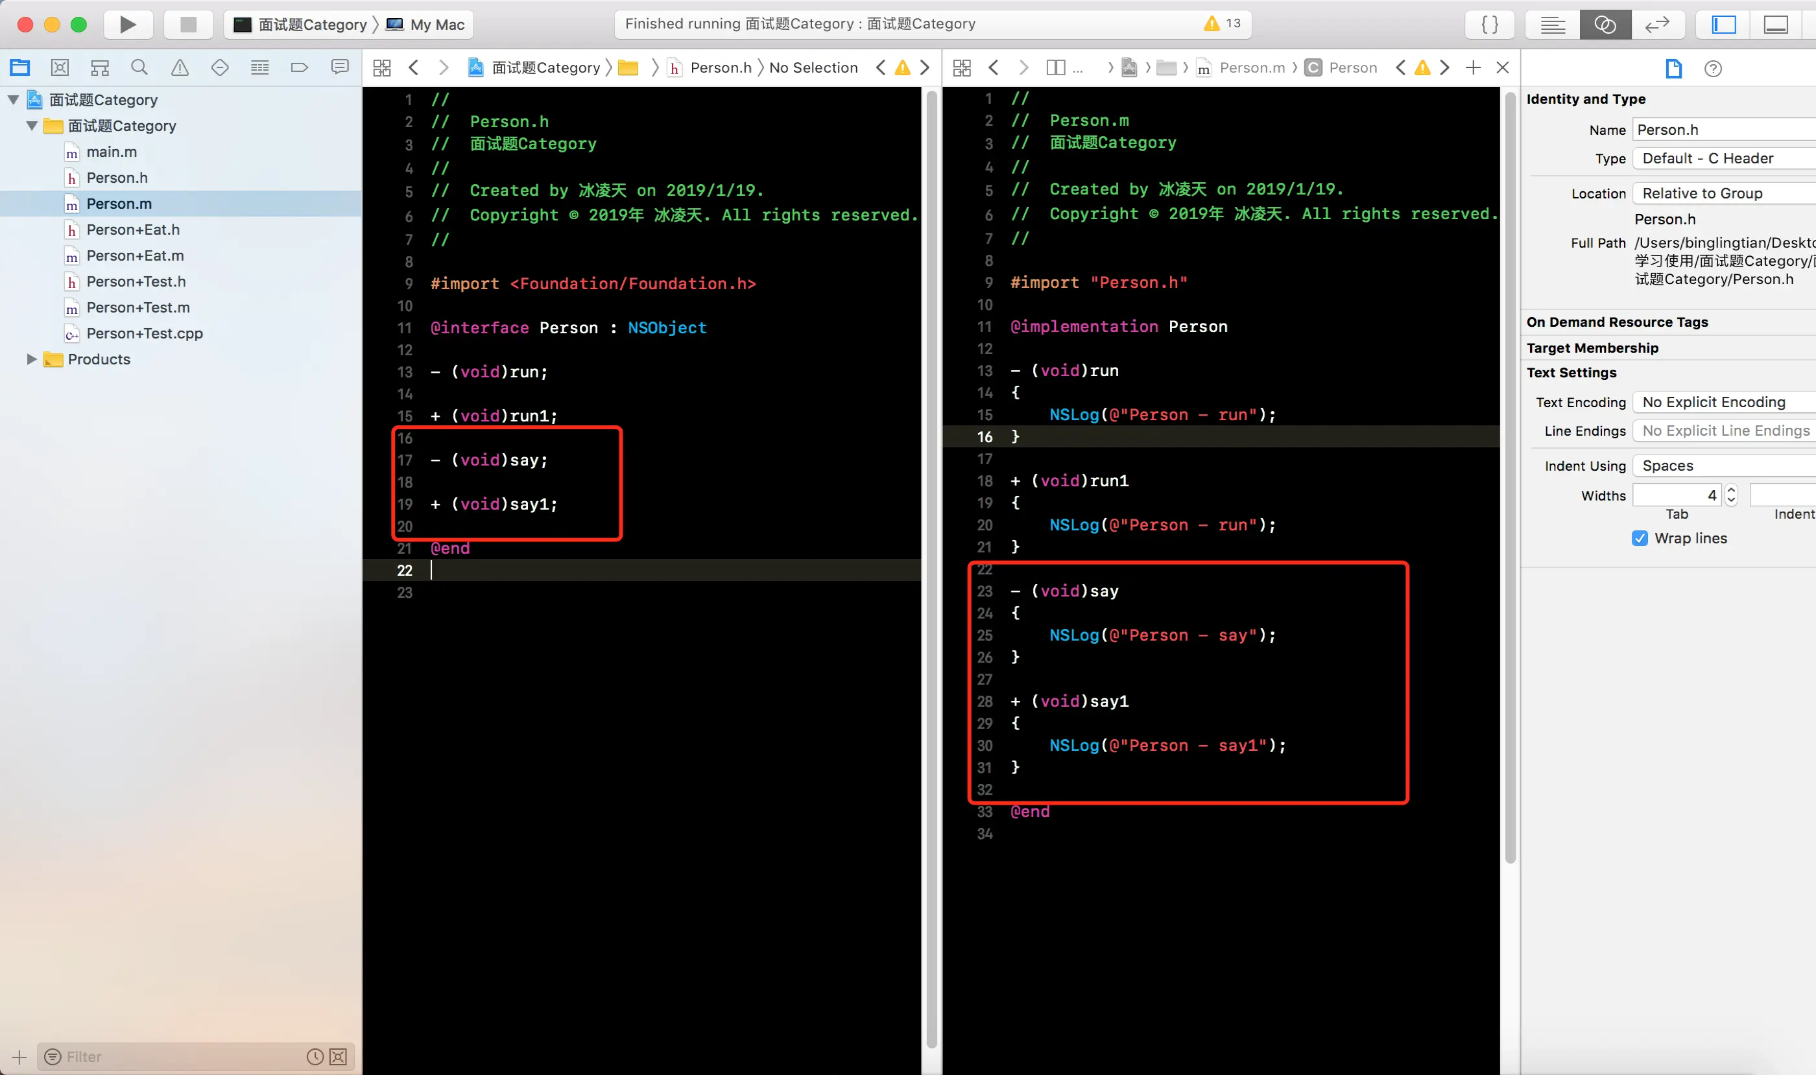
Task: Open the Find navigator magnifier icon
Action: (139, 68)
